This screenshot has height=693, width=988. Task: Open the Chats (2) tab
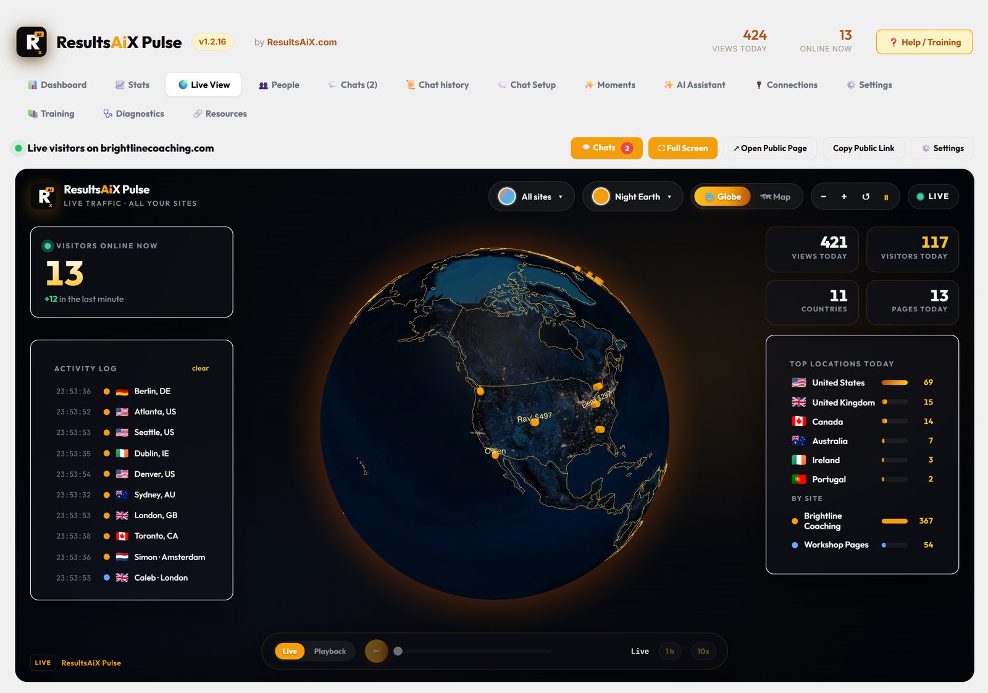point(353,85)
